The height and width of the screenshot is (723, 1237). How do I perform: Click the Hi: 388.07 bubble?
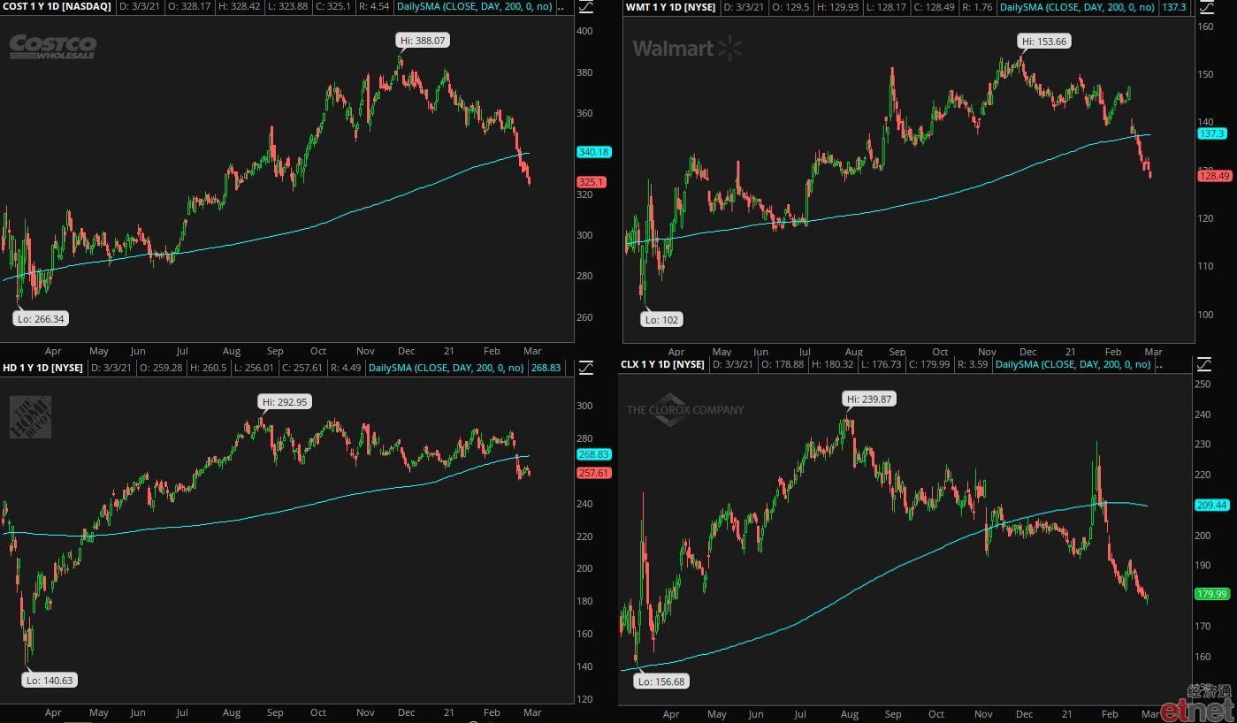pos(424,41)
